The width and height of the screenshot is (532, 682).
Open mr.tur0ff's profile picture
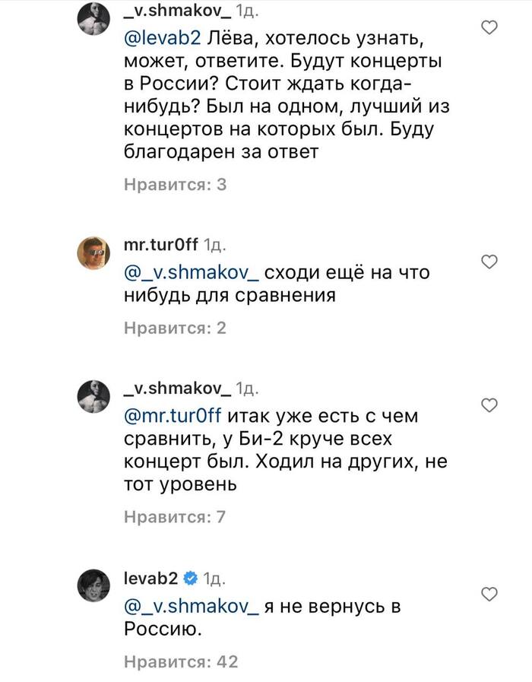click(x=97, y=253)
